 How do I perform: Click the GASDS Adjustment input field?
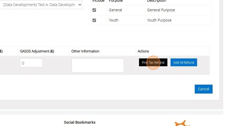tap(31, 63)
